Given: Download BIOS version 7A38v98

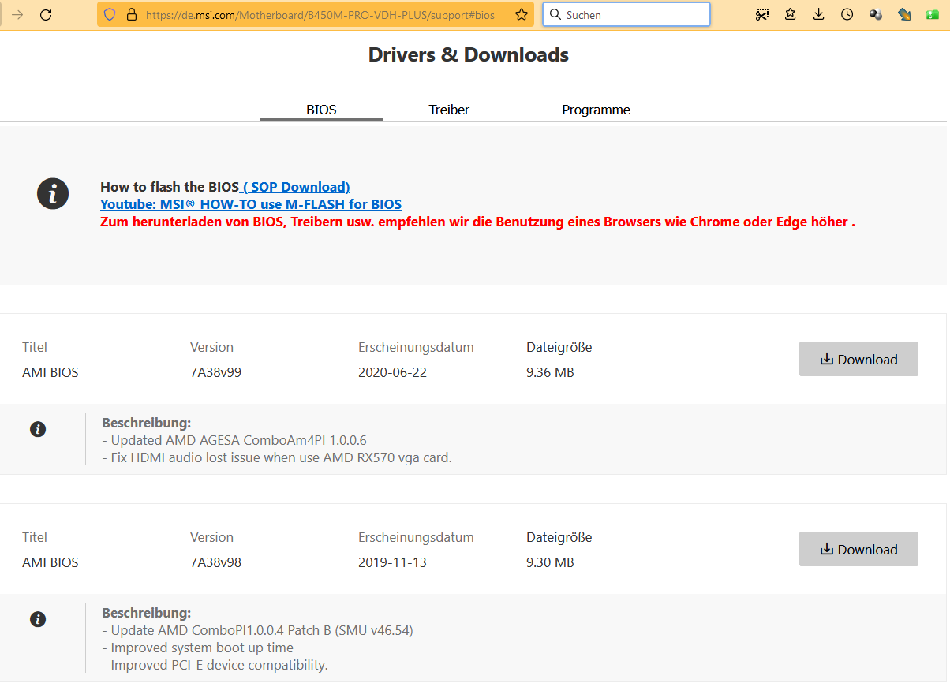Looking at the screenshot, I should (858, 549).
